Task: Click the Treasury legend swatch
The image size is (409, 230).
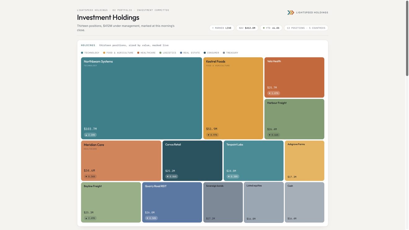Action: pyautogui.click(x=224, y=53)
